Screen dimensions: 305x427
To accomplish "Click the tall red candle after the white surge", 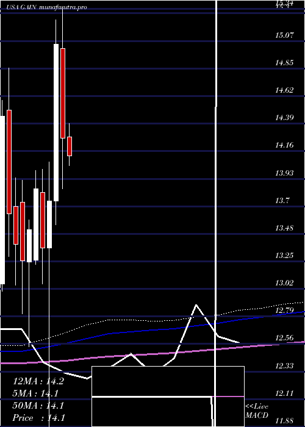I will pos(63,93).
